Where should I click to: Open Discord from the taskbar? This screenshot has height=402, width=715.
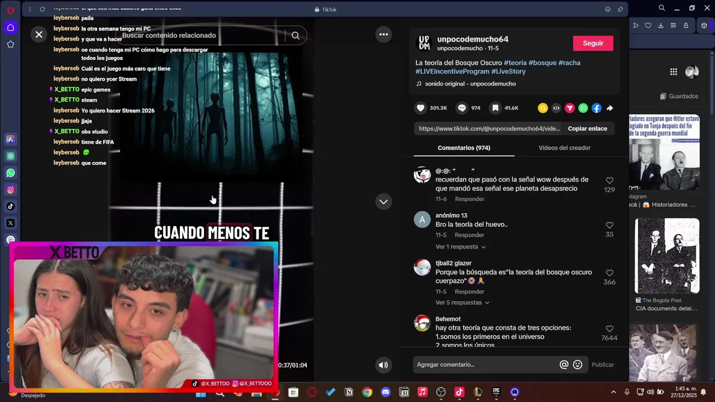[385, 392]
